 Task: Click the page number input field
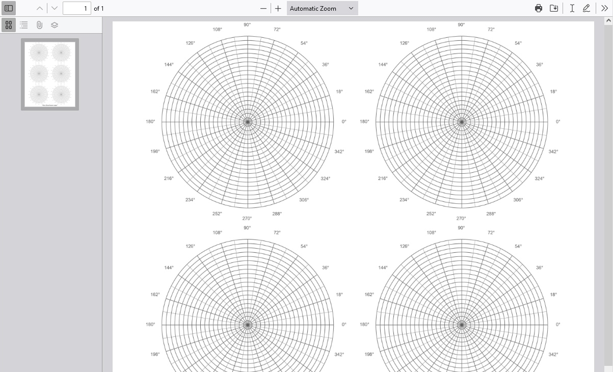(76, 8)
